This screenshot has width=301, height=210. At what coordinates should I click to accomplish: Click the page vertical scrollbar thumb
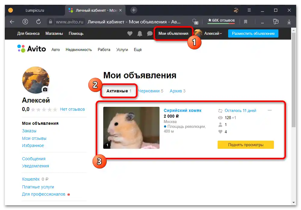[x=293, y=80]
